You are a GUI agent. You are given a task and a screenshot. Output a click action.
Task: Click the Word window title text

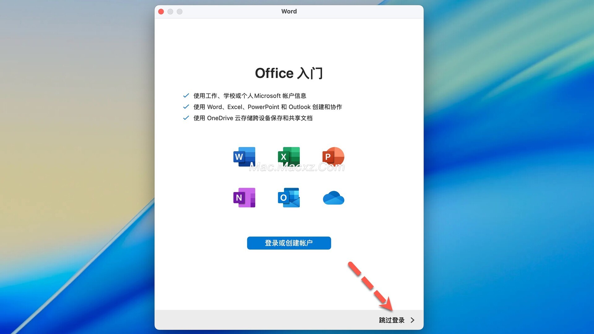click(289, 11)
